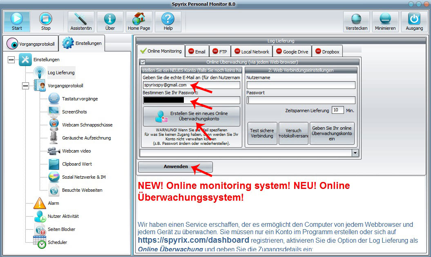This screenshot has width=431, height=257.
Task: Open the Über info icon
Action: click(x=110, y=19)
